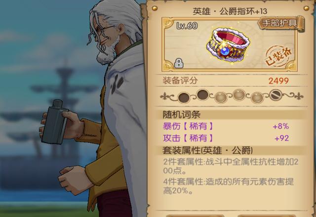Select the 2件套属性 set bonus description

tap(231, 166)
